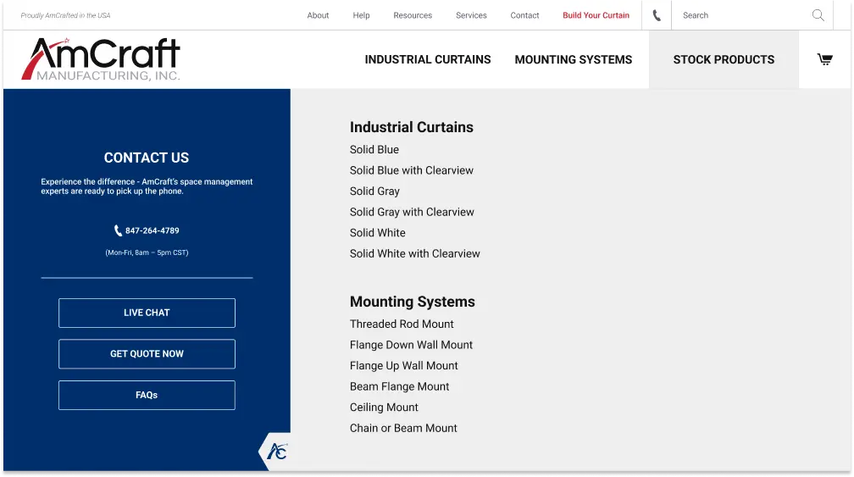Open Mounting Systems navigation menu
854x477 pixels.
click(574, 59)
